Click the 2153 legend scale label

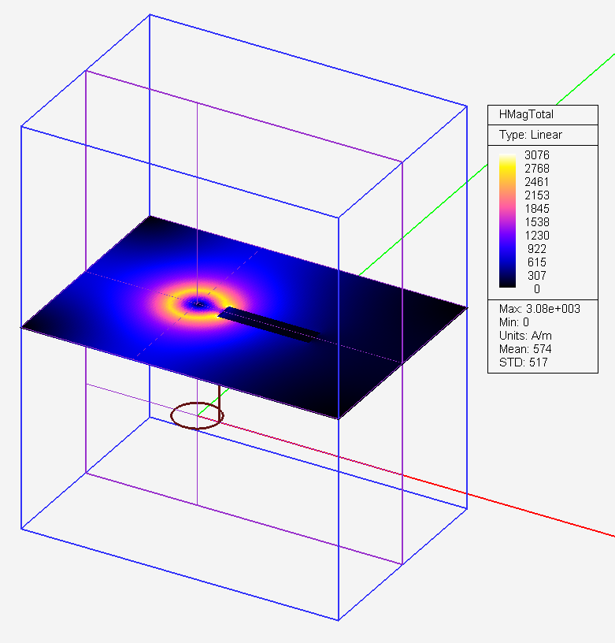coord(536,195)
